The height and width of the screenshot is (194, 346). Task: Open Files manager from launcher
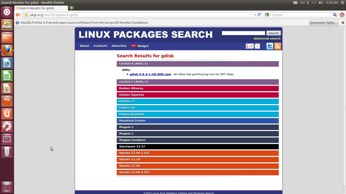coord(7,37)
